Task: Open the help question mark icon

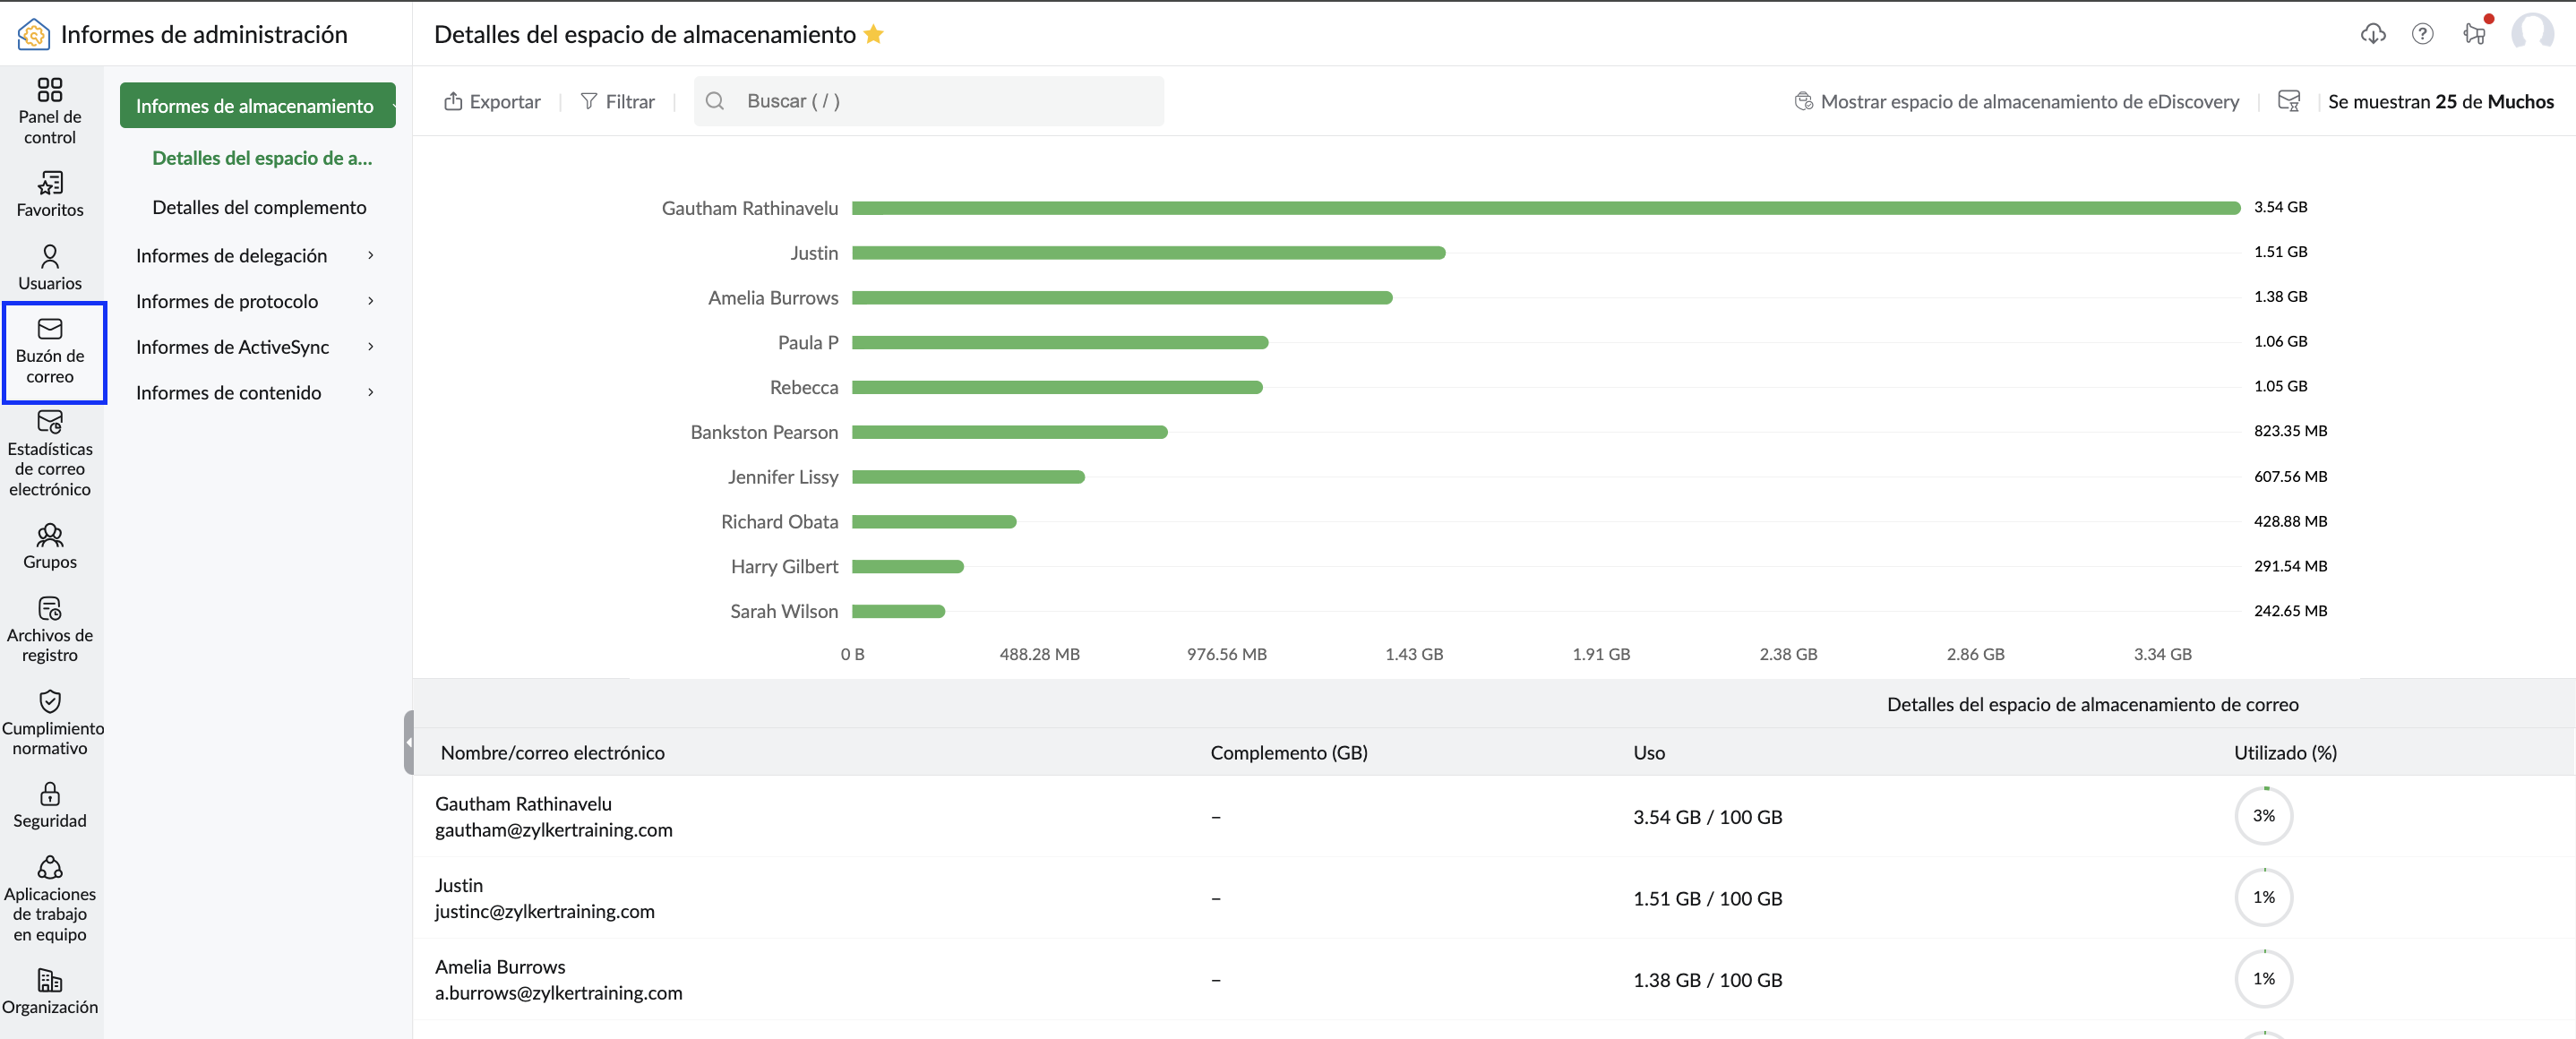Action: (2422, 34)
